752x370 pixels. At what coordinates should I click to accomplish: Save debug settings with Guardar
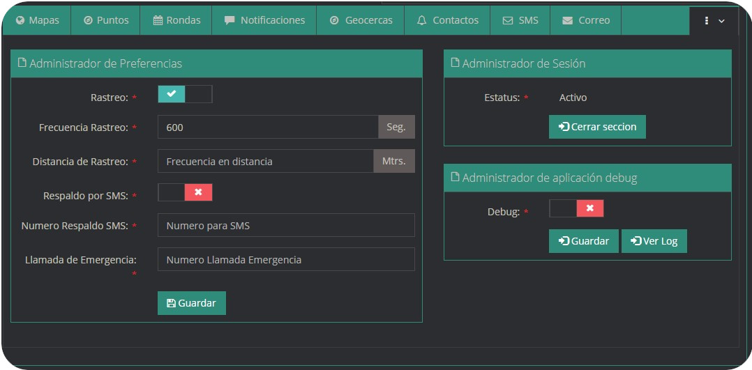(x=583, y=241)
